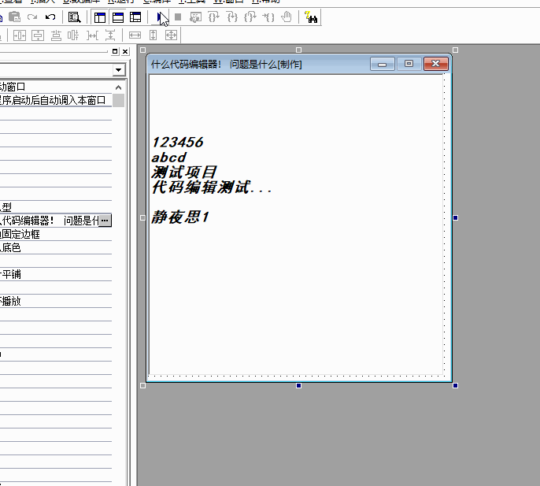Float the property panel using its restore button
This screenshot has width=540, height=486.
tap(115, 51)
